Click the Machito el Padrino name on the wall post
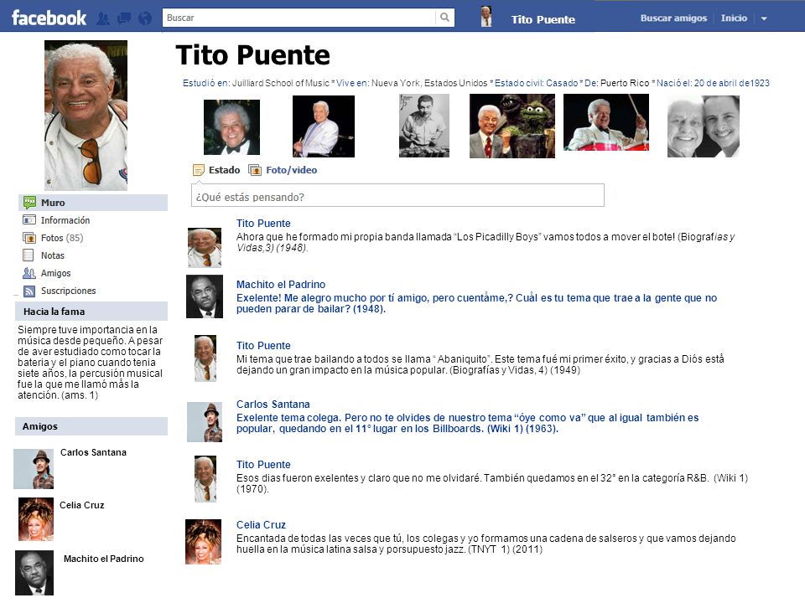The width and height of the screenshot is (805, 603). pos(281,285)
